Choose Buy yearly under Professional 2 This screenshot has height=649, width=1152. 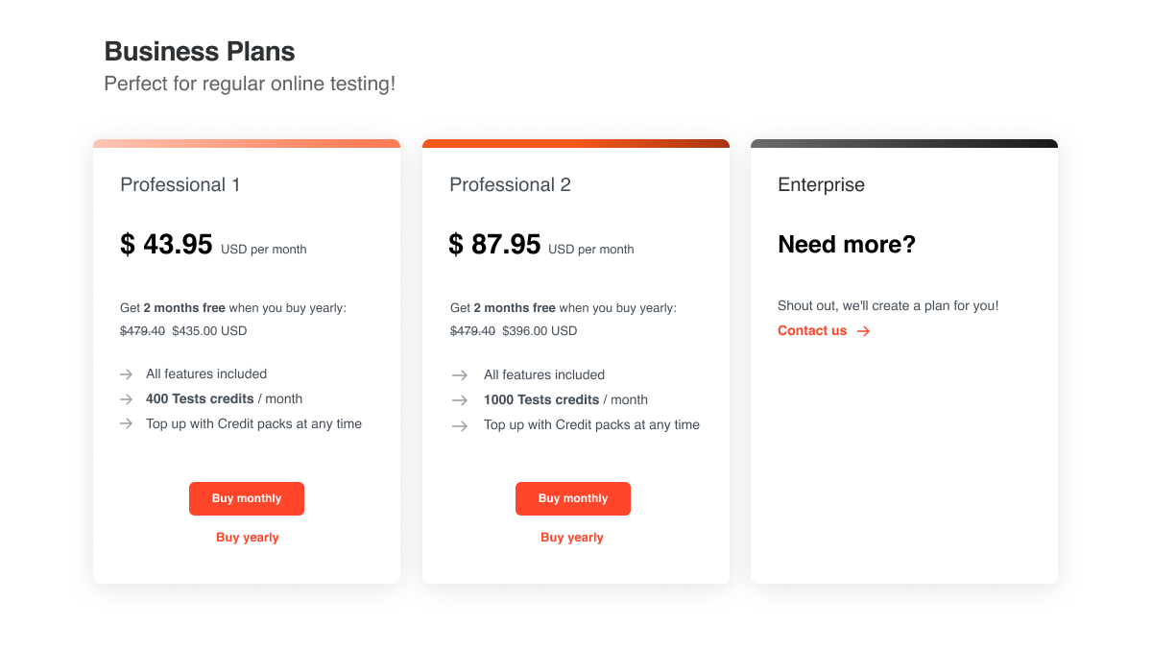[572, 538]
